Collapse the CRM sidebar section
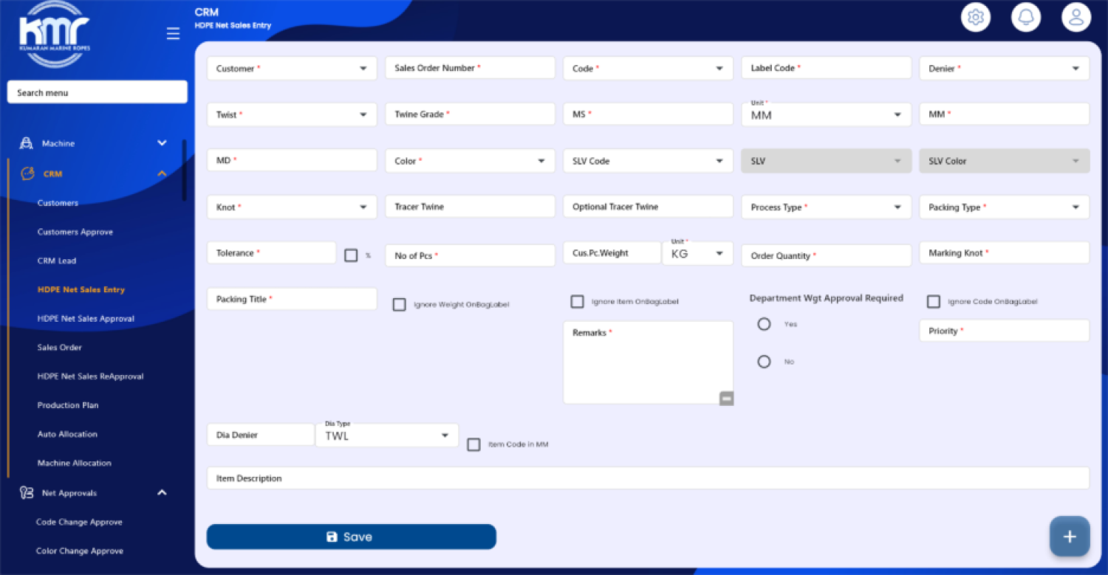Screen dimensions: 1108x575 pos(162,174)
